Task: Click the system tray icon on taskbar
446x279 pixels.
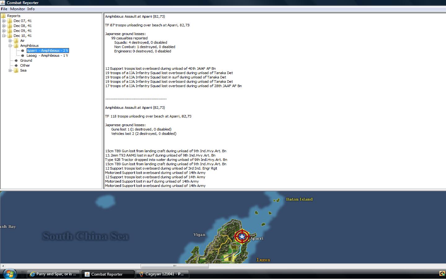Action: (x=442, y=274)
